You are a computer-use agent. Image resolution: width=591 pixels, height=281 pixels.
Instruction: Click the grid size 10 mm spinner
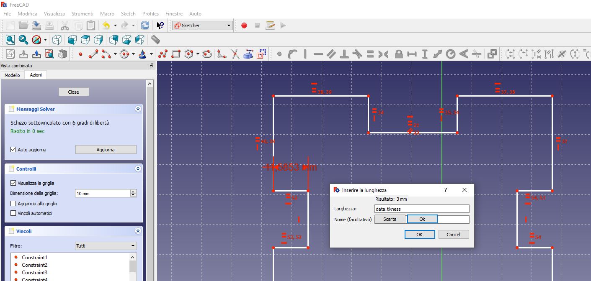106,194
